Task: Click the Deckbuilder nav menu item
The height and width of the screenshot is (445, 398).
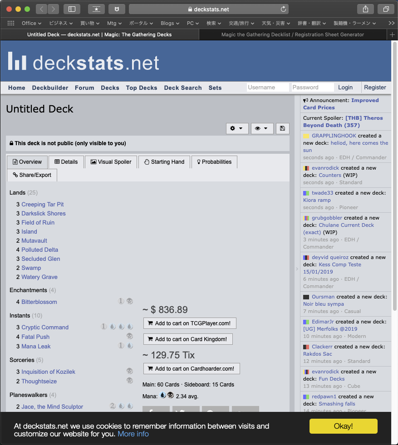Action: click(x=50, y=88)
